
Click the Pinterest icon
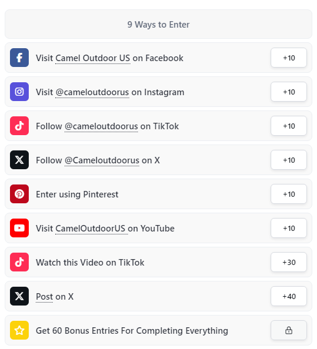(19, 194)
